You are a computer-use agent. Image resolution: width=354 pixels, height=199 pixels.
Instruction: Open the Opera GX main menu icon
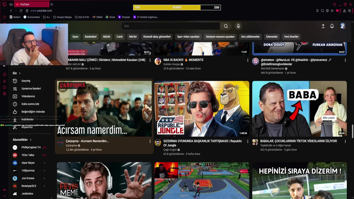4,4
